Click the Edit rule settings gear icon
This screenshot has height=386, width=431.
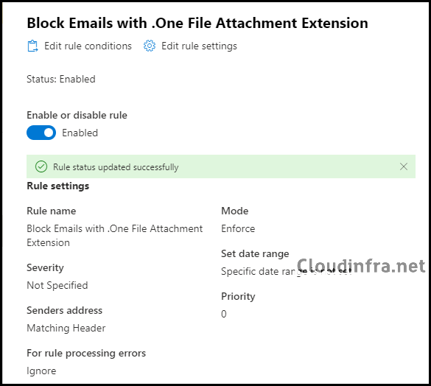click(x=150, y=46)
